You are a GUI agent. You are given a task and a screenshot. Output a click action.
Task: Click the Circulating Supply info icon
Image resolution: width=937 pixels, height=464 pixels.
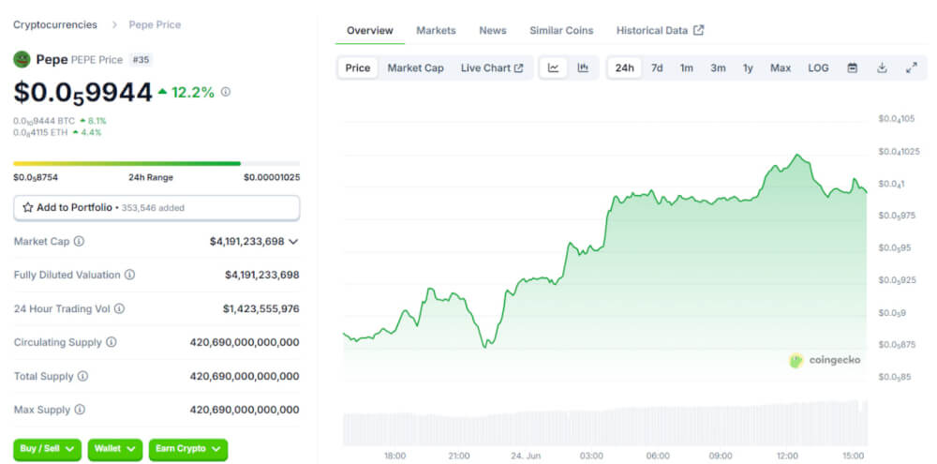click(x=112, y=342)
